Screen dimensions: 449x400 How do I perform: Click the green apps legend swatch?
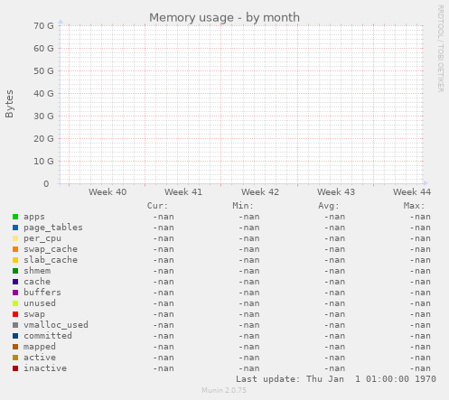click(15, 217)
